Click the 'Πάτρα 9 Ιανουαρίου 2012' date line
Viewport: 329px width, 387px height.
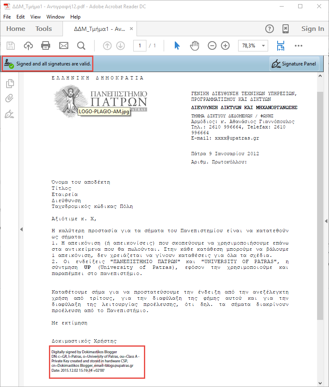225,154
